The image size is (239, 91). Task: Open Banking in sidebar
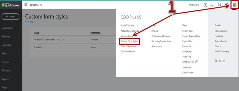[5, 36]
